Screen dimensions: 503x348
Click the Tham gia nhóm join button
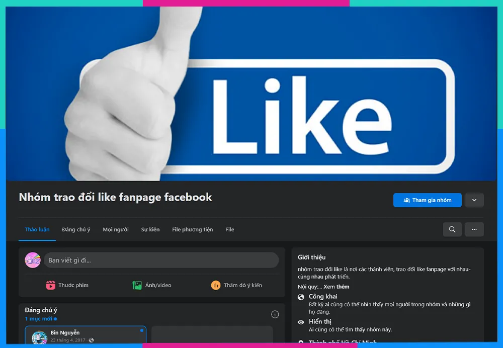(x=427, y=200)
